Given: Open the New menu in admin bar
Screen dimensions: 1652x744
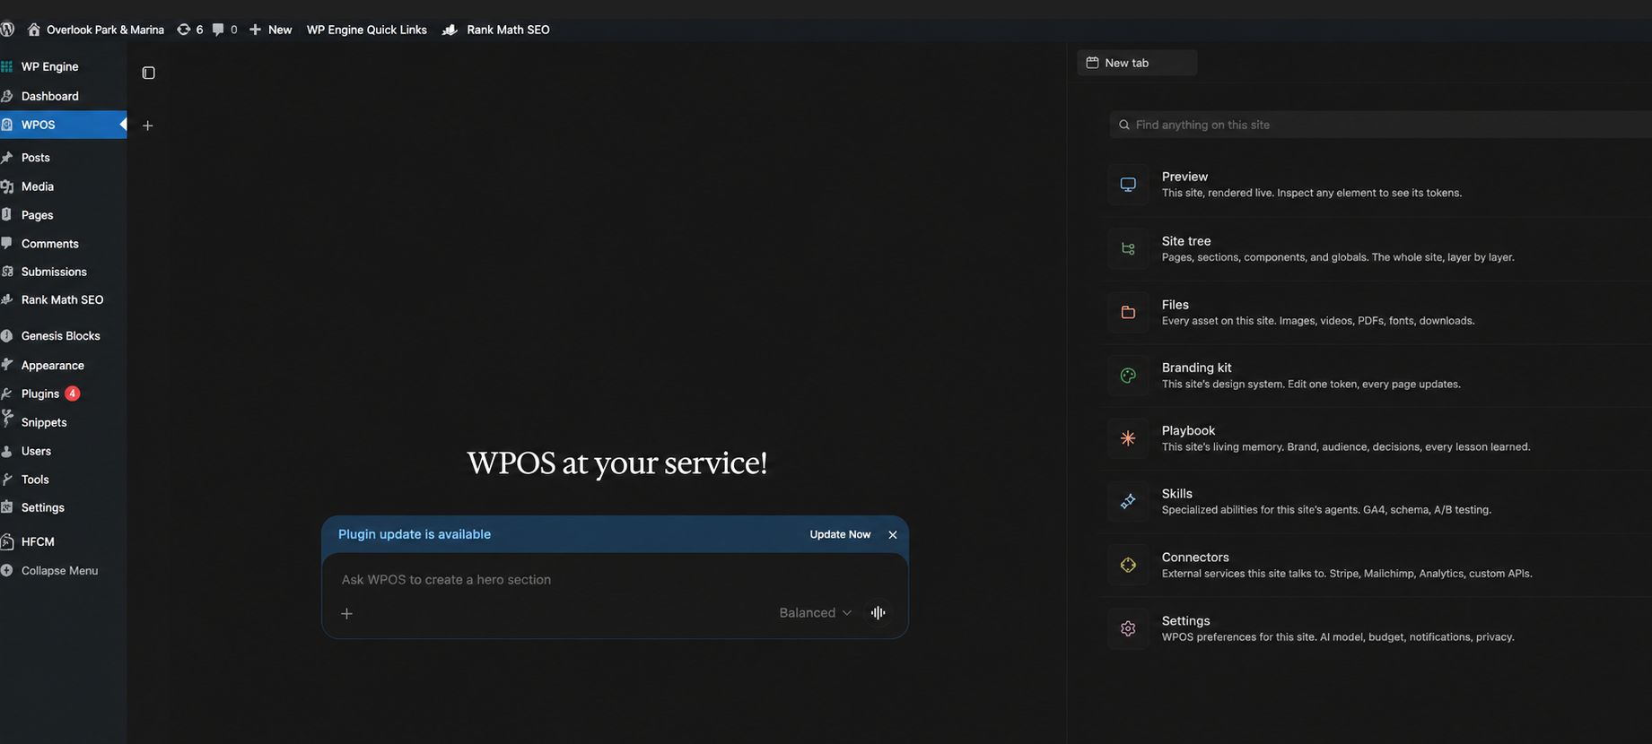Looking at the screenshot, I should [x=271, y=30].
